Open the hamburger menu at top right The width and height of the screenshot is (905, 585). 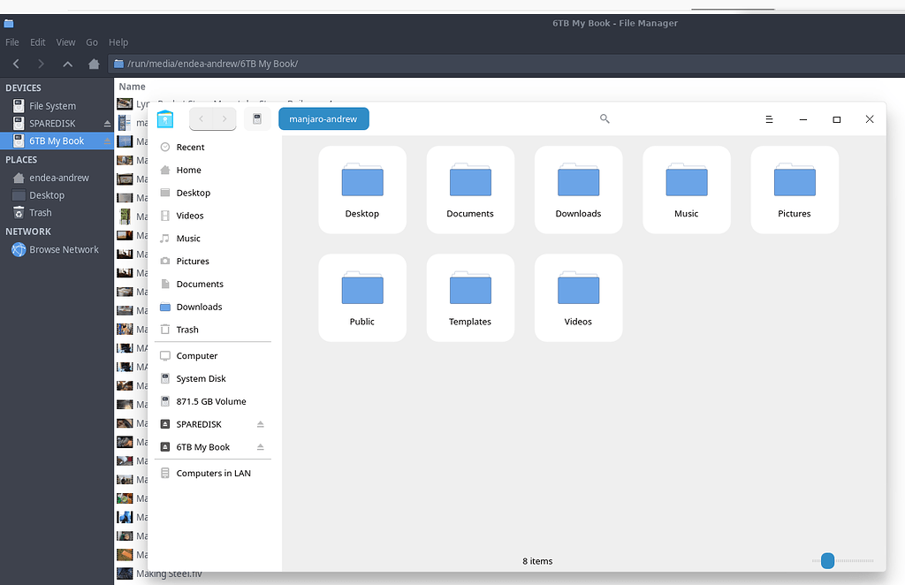point(768,118)
